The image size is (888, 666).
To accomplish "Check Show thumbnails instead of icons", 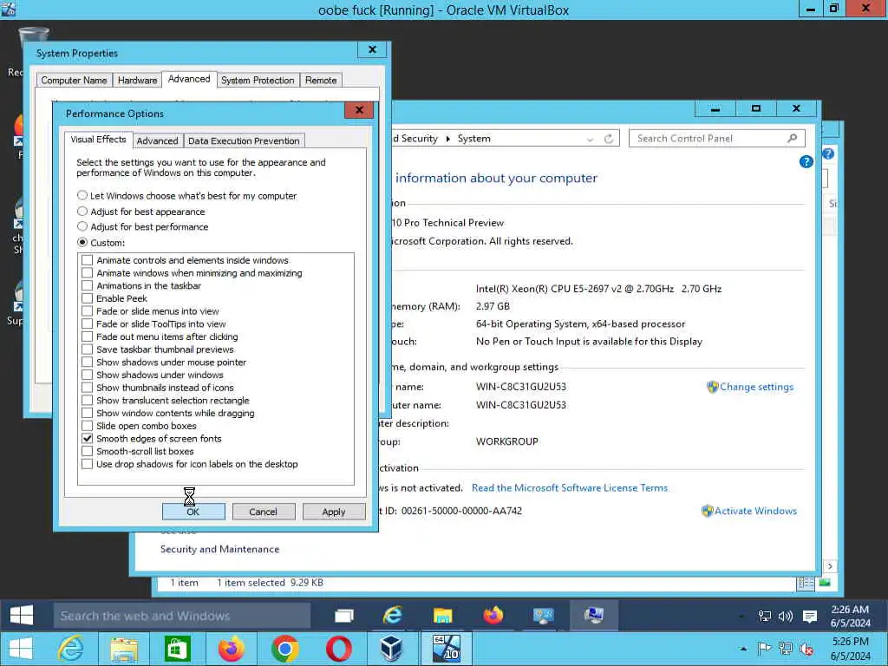I will tap(88, 388).
